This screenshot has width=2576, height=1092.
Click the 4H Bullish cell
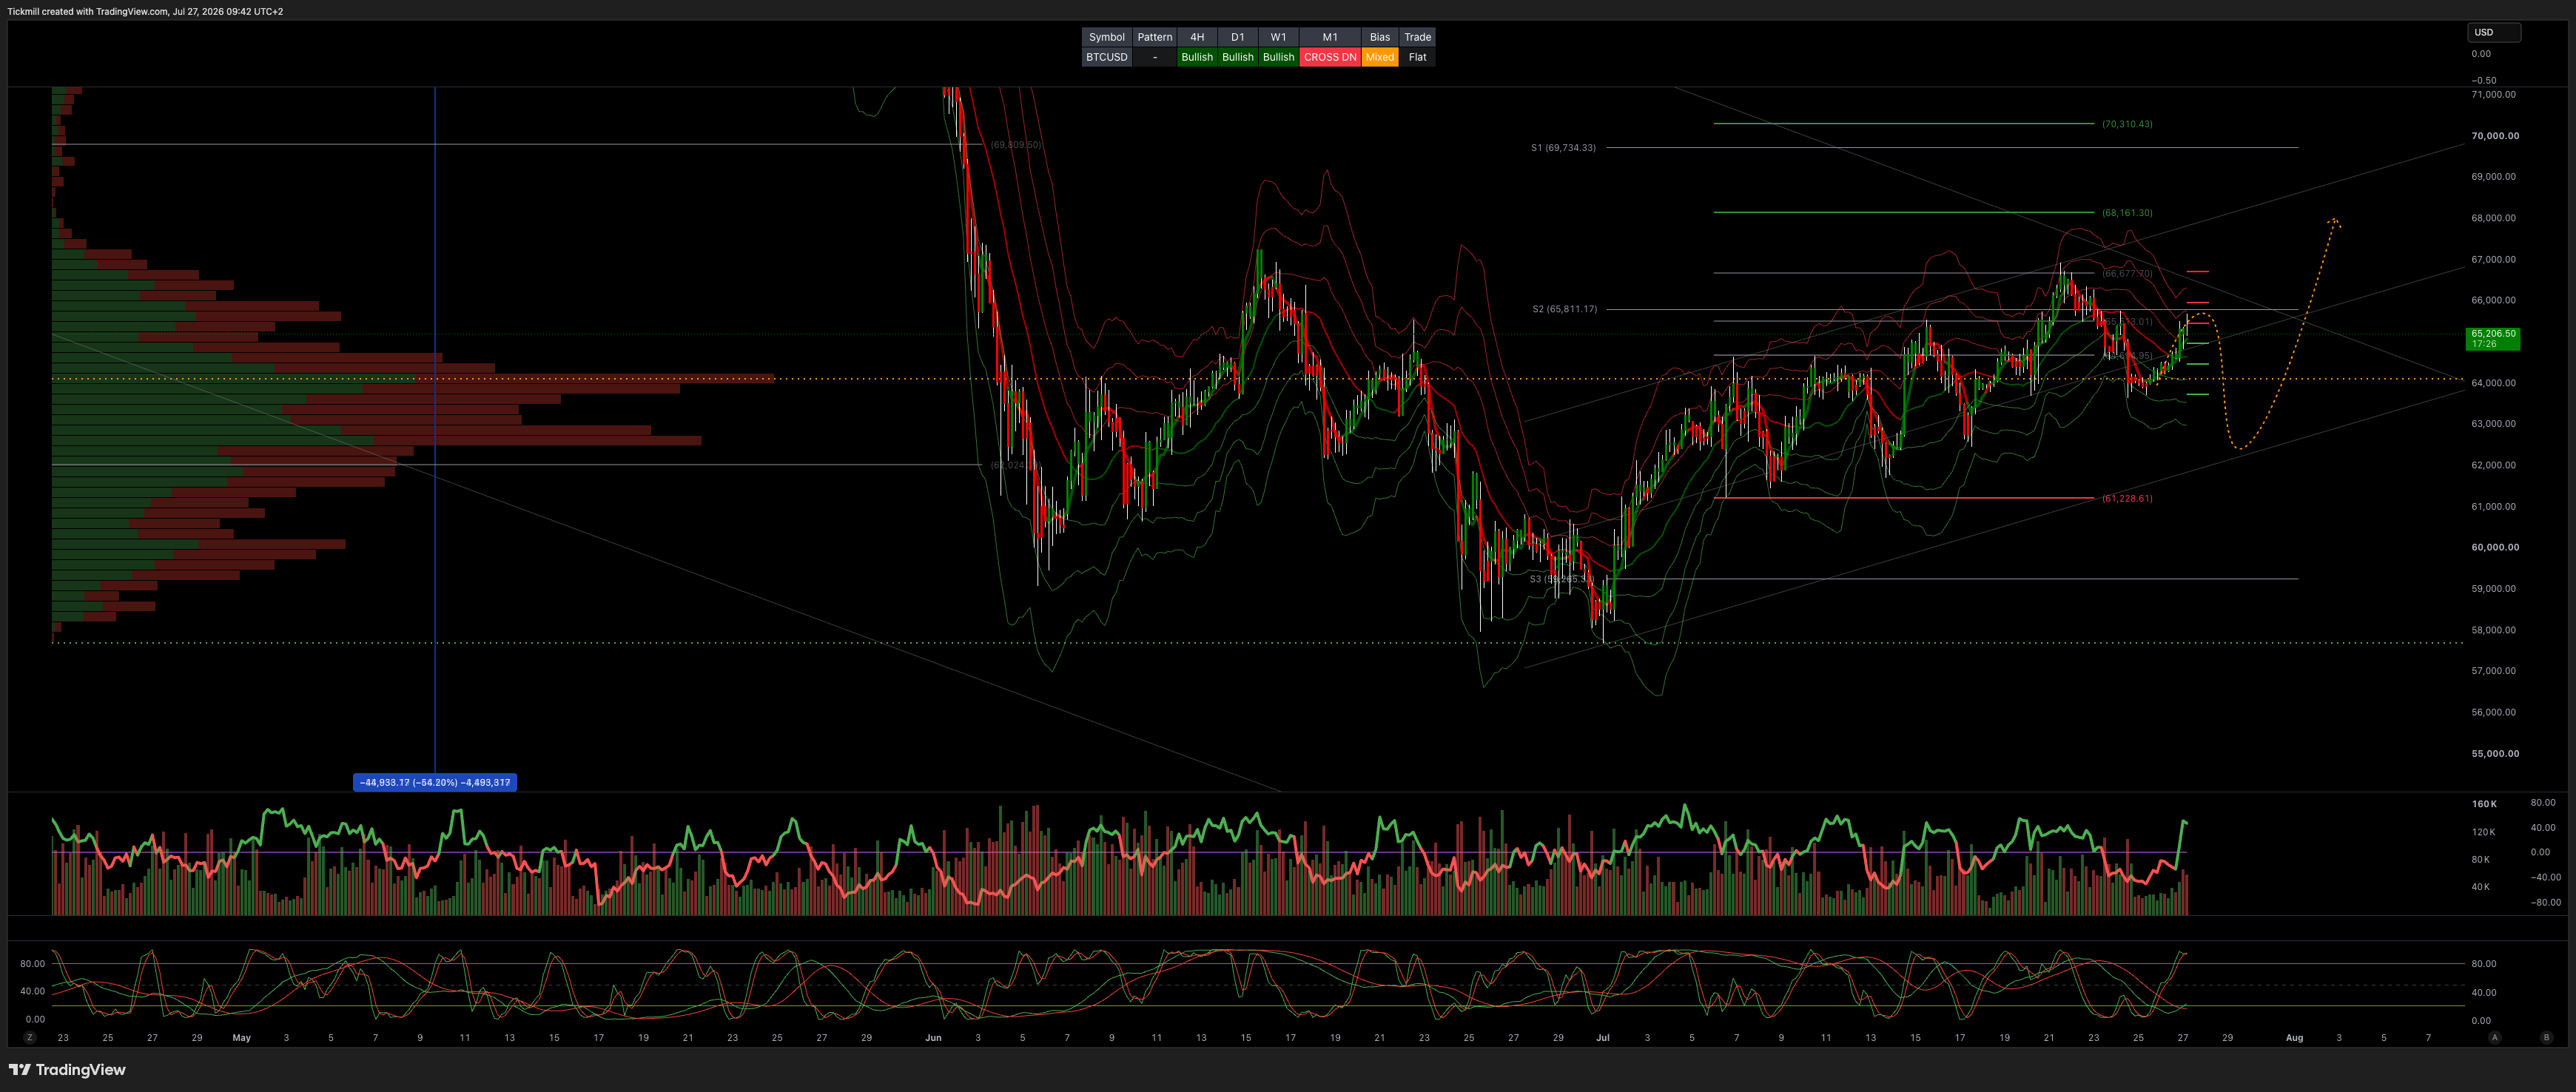tap(1197, 57)
